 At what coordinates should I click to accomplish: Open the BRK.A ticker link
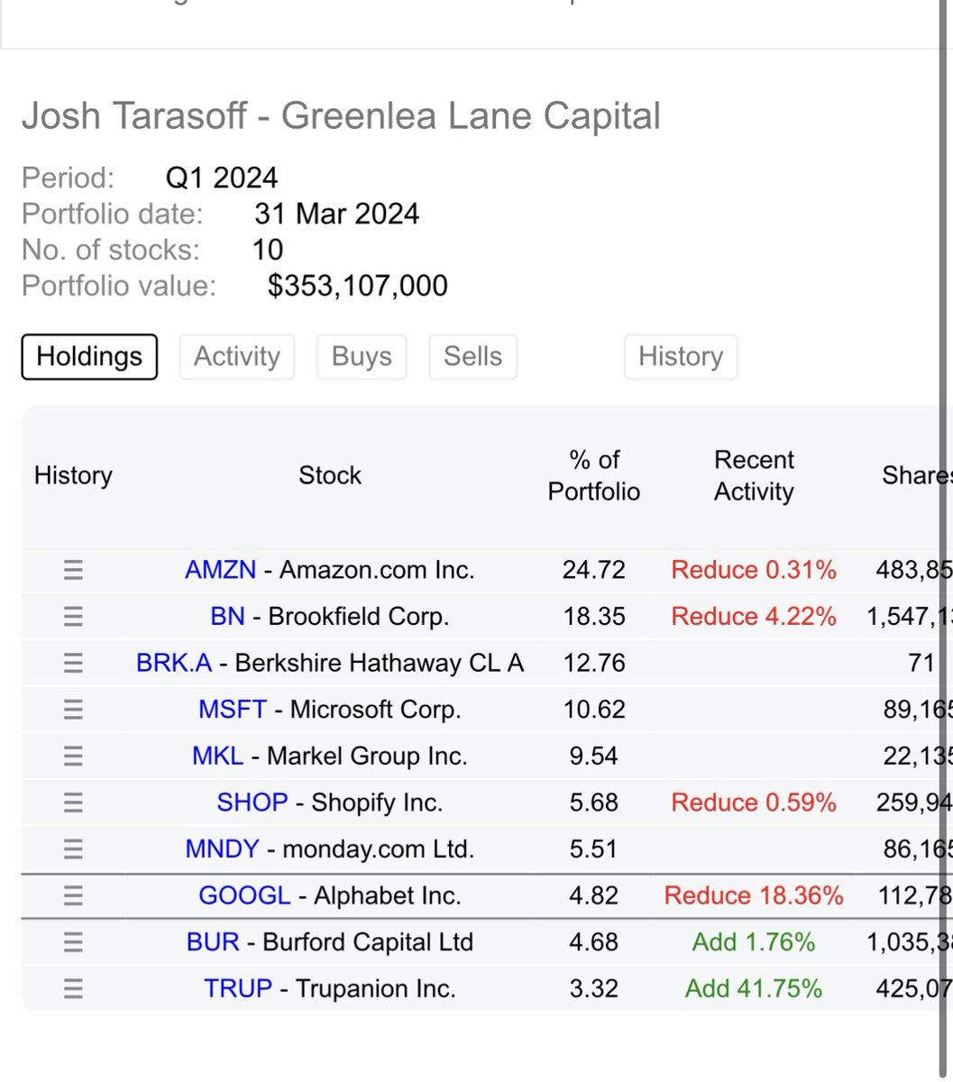coord(174,663)
